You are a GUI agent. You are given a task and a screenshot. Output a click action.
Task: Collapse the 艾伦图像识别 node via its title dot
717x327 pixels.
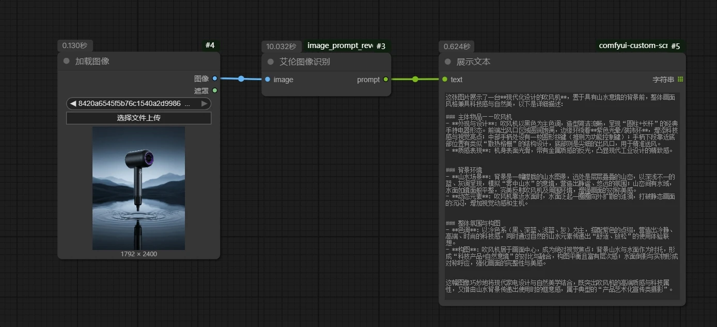pos(271,61)
